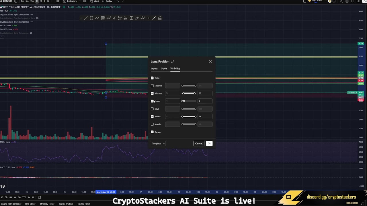The height and width of the screenshot is (206, 367).
Task: Open the Crypto Pairs Screener tab
Action: 11,204
